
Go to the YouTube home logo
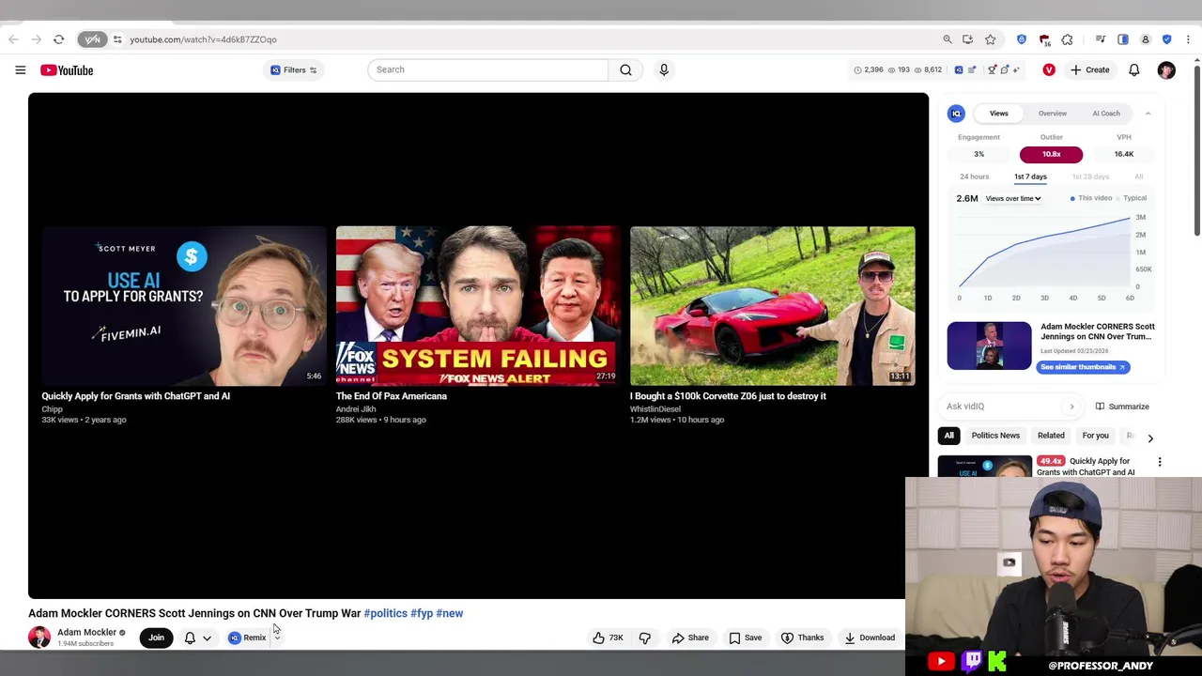coord(67,70)
